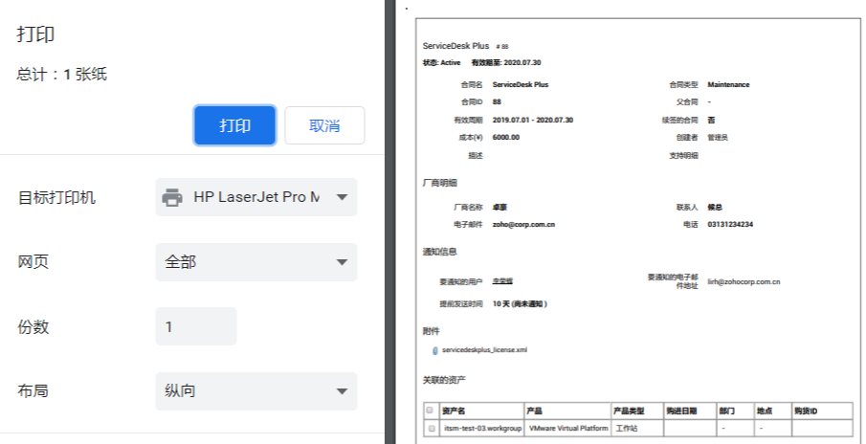Viewport: 866px width, 444px height.
Task: Click the printer icon beside HP LaserJet
Action: tap(172, 197)
